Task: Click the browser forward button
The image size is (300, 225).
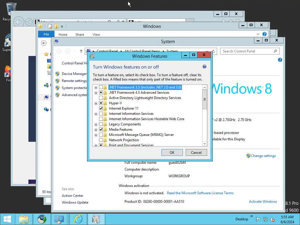Action: [x=29, y=22]
